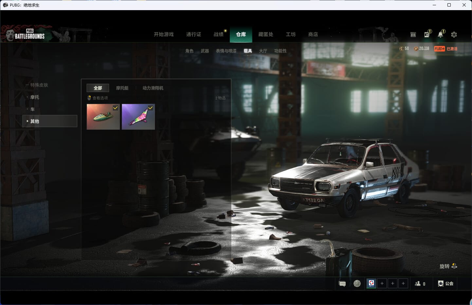472x305 pixels.
Task: Switch to the 武器 sub-tab
Action: coord(205,51)
